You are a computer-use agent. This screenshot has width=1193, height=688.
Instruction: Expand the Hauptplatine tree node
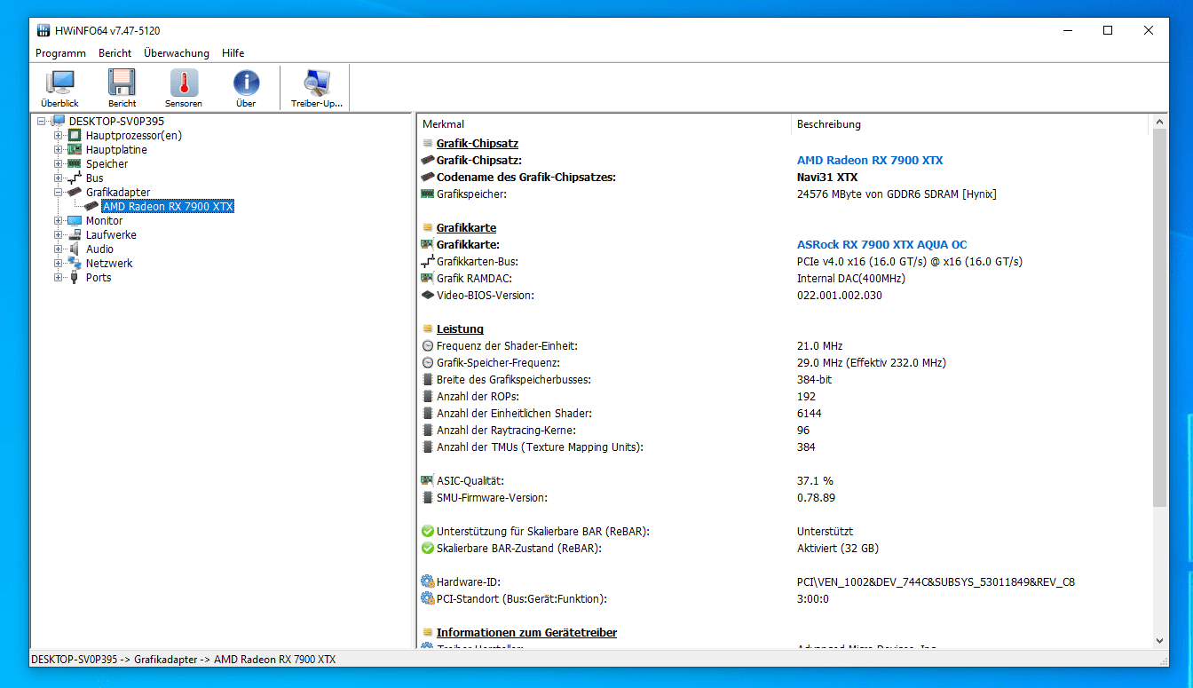[x=59, y=150]
